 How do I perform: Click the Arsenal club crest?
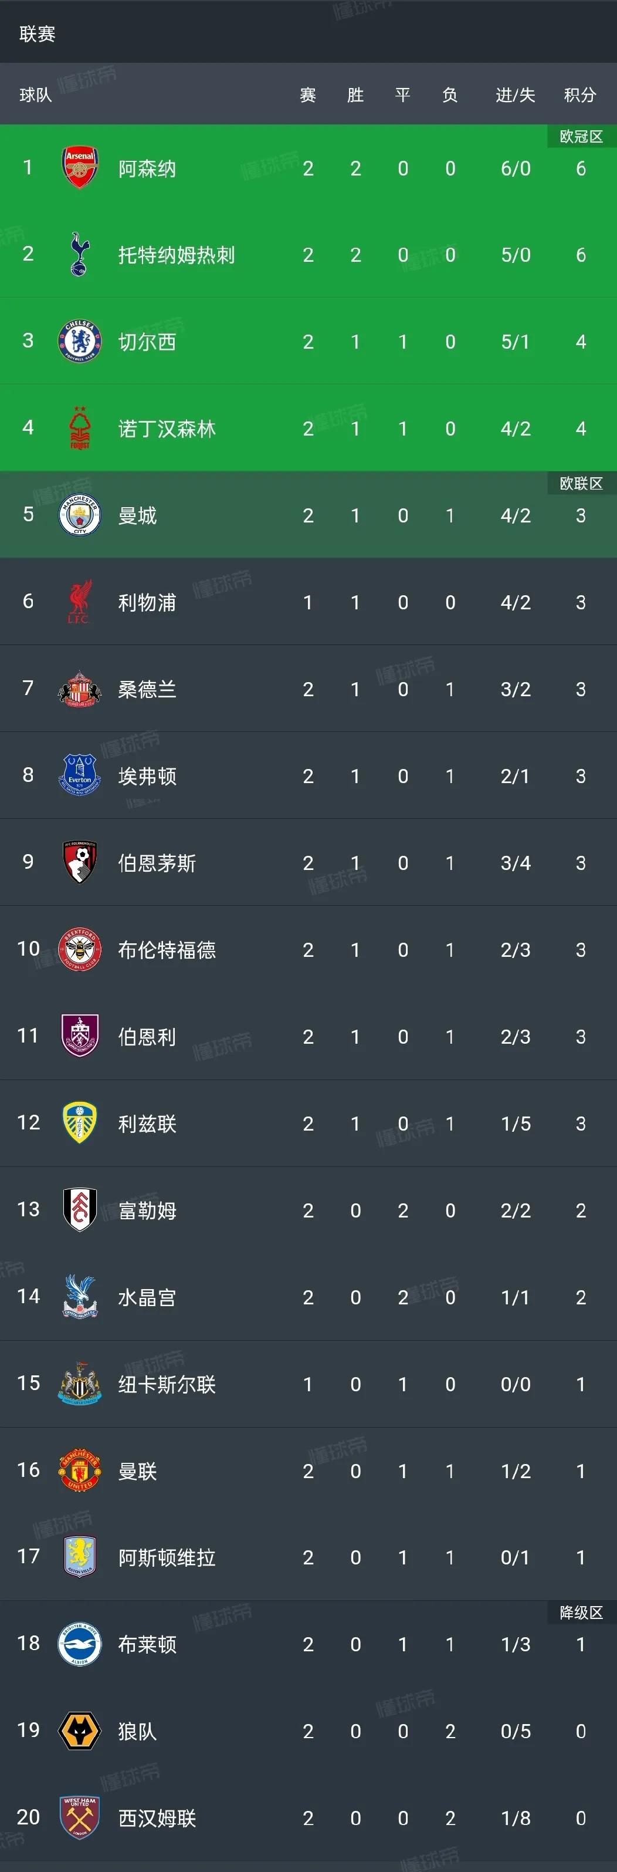(x=80, y=168)
